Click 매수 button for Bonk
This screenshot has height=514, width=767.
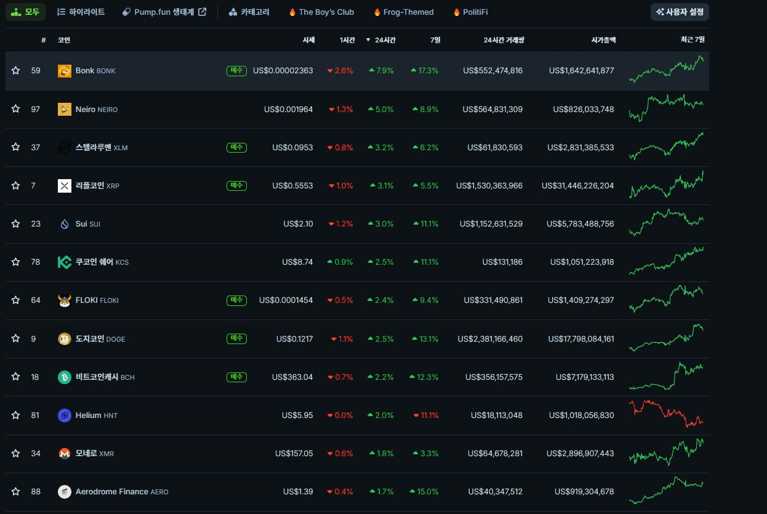236,71
